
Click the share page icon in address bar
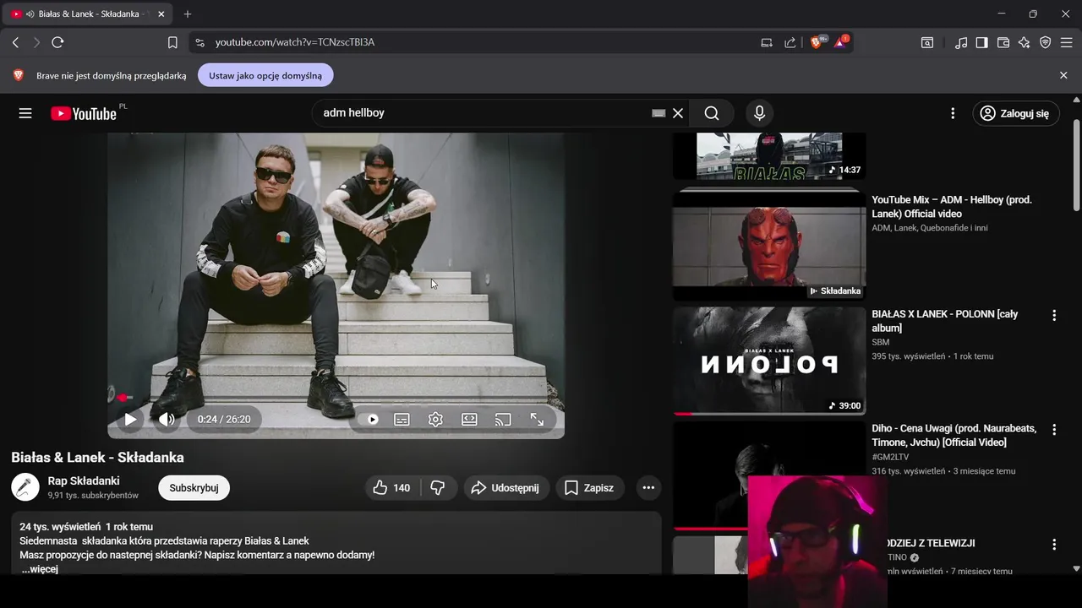click(x=790, y=42)
